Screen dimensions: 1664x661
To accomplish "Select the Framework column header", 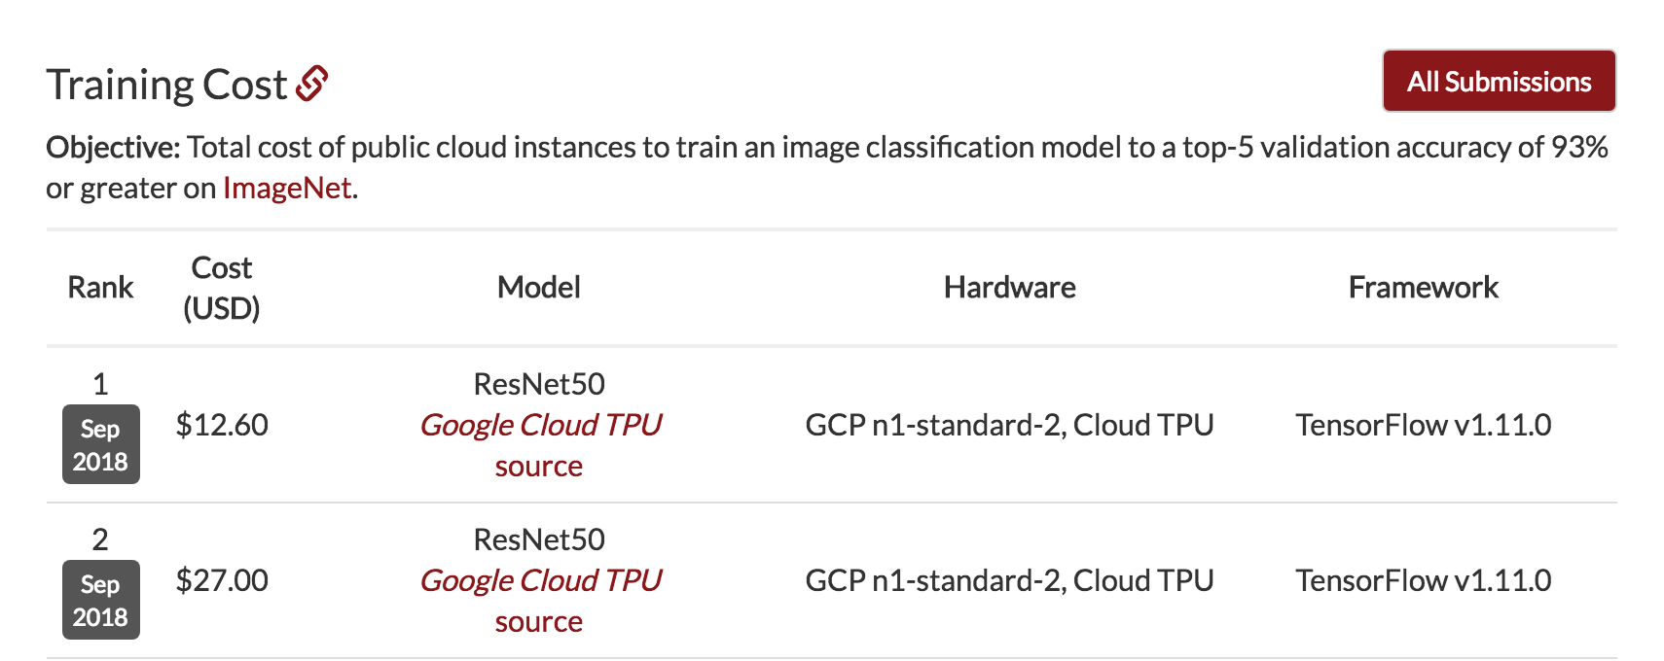I will 1424,288.
